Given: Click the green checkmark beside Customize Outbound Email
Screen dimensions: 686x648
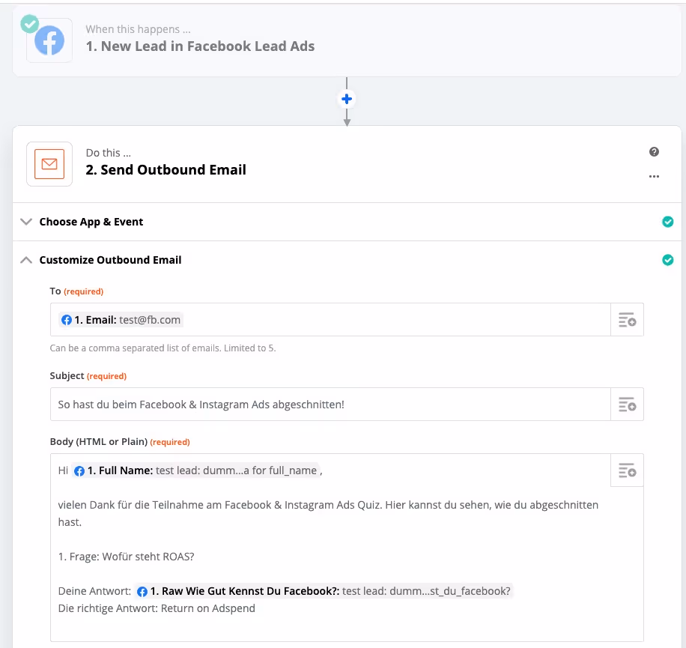Looking at the screenshot, I should pos(667,260).
